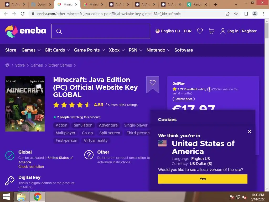269x202 pixels.
Task: Click the breadcrumb home icon
Action: [7, 65]
